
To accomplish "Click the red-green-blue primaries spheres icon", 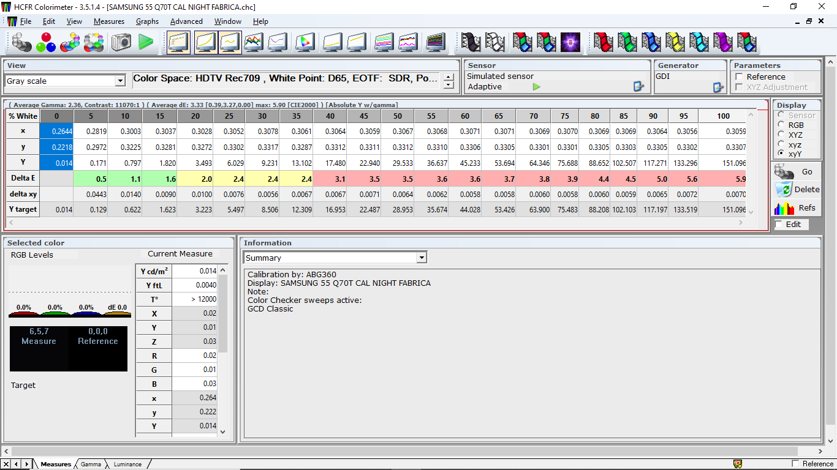I will point(46,42).
